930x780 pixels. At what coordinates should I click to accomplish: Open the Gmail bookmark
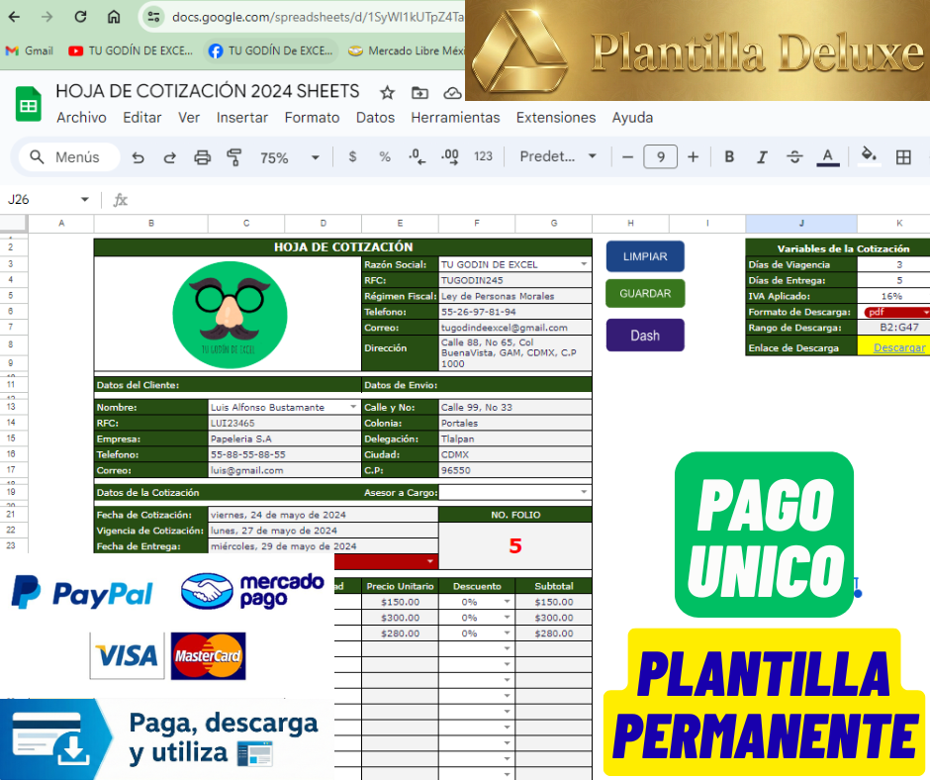tap(29, 51)
